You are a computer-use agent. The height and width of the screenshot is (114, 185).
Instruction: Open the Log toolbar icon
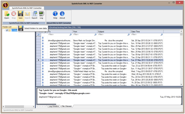coord(41,15)
